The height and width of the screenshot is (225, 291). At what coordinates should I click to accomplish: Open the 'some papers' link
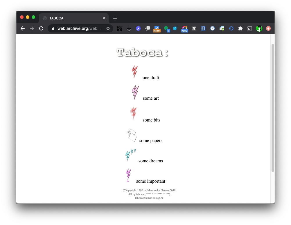[x=151, y=141]
